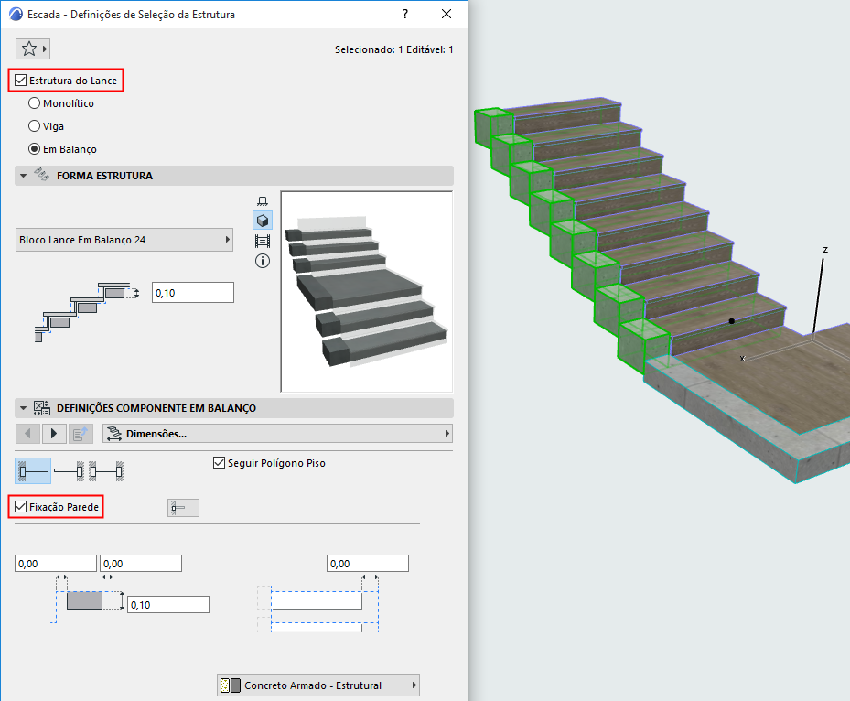This screenshot has height=701, width=850.
Task: Uncheck Seguir Polígono Piso
Action: click(219, 462)
